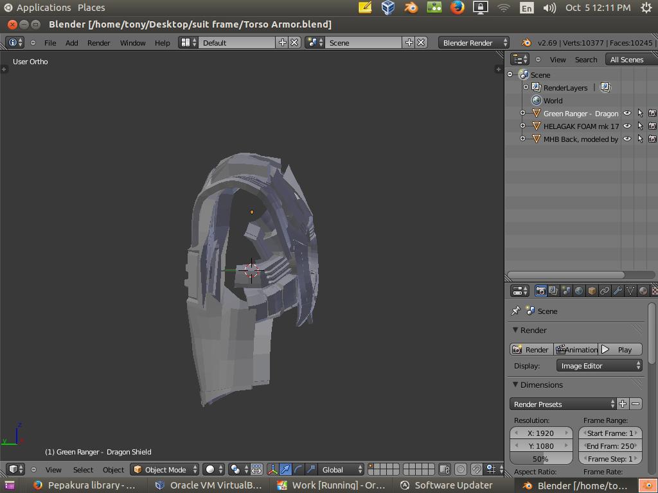Image resolution: width=658 pixels, height=493 pixels.
Task: Hide Green Ranger object with eye icon
Action: (x=627, y=113)
